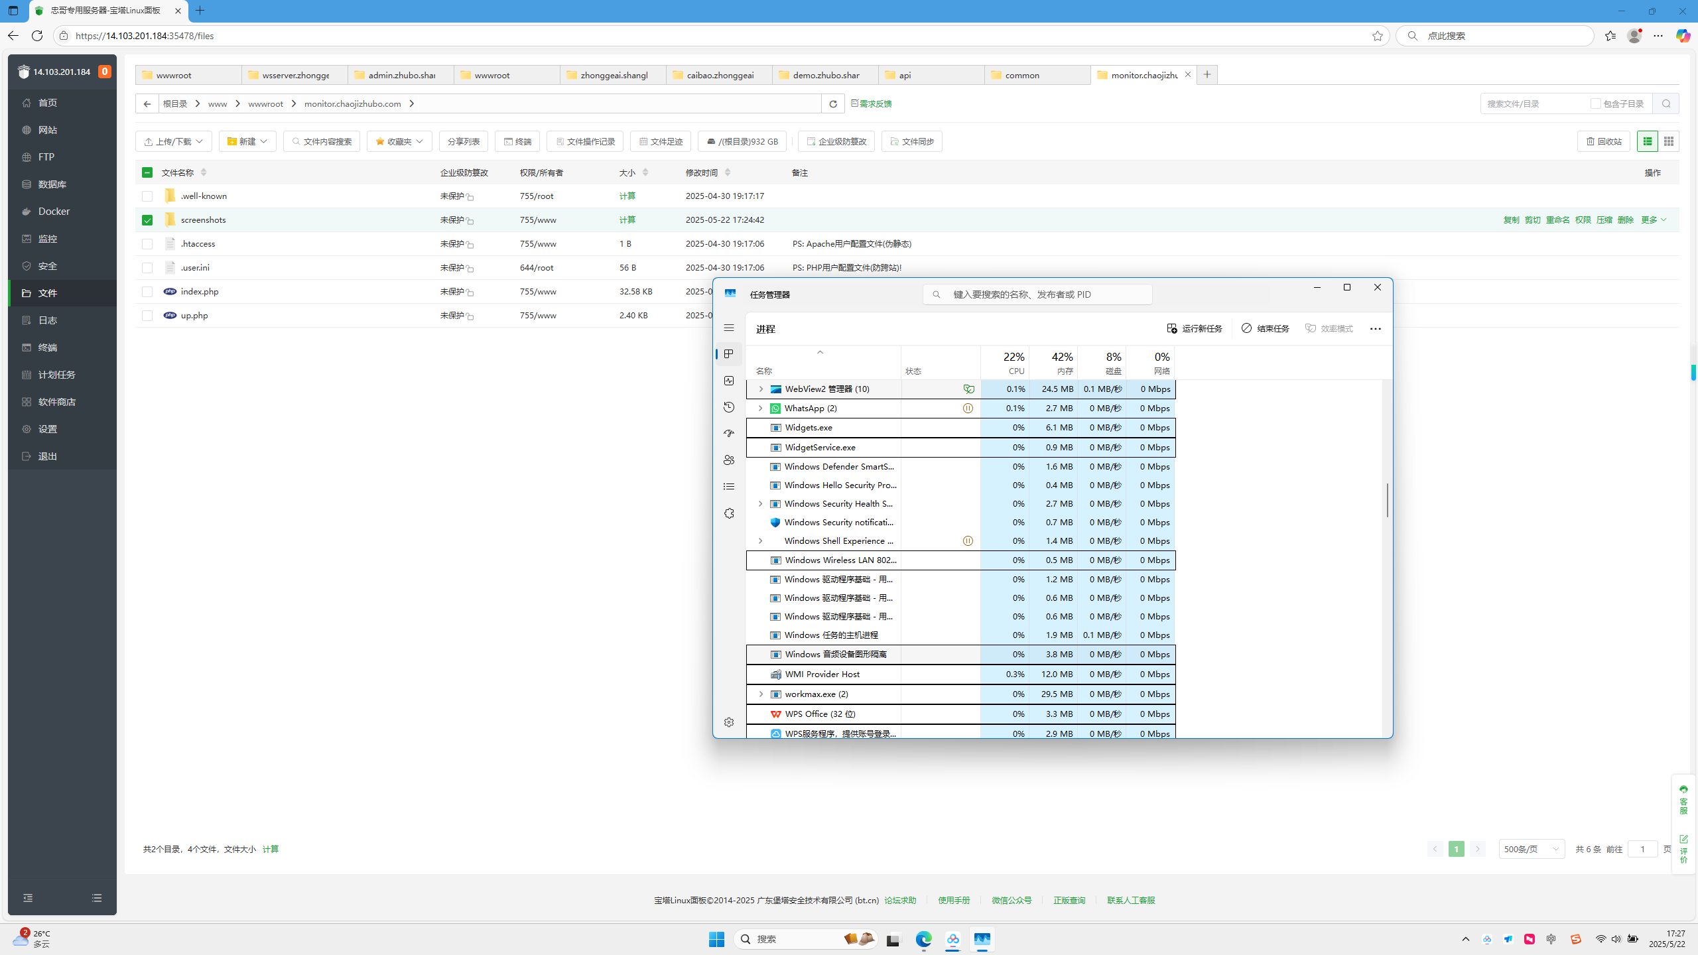The image size is (1698, 955).
Task: Open Task Manager services icon
Action: tap(729, 513)
